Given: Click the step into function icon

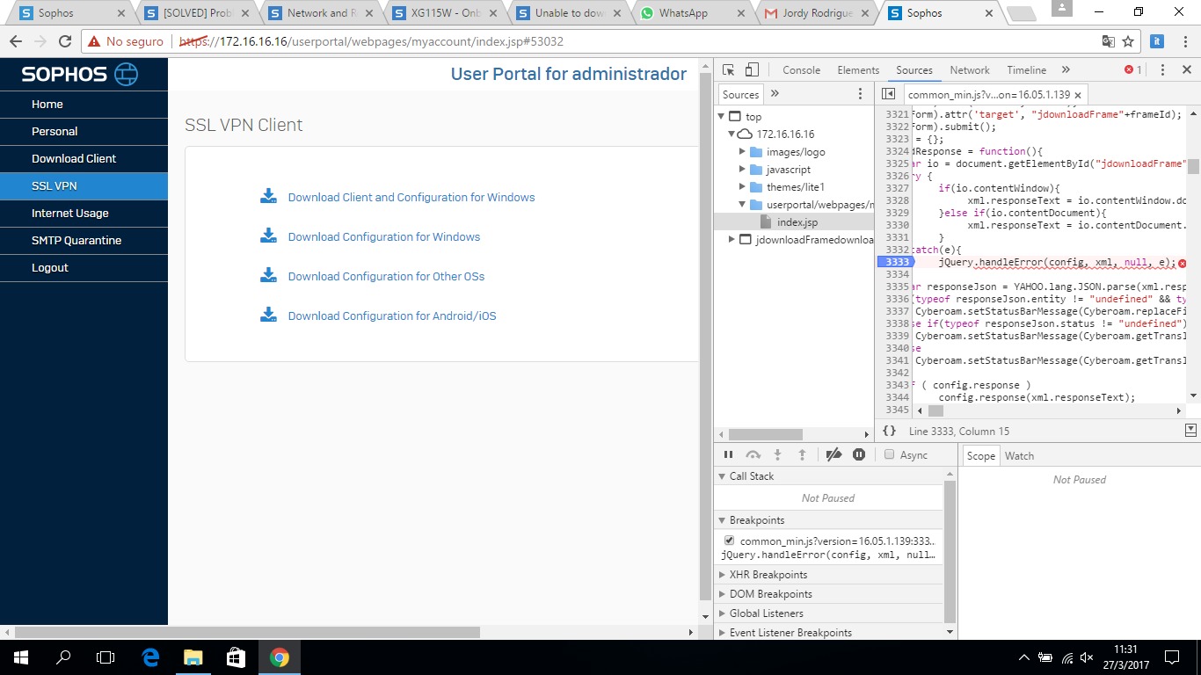Looking at the screenshot, I should click(777, 454).
